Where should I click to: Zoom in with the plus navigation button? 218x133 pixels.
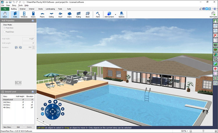pos(55,102)
